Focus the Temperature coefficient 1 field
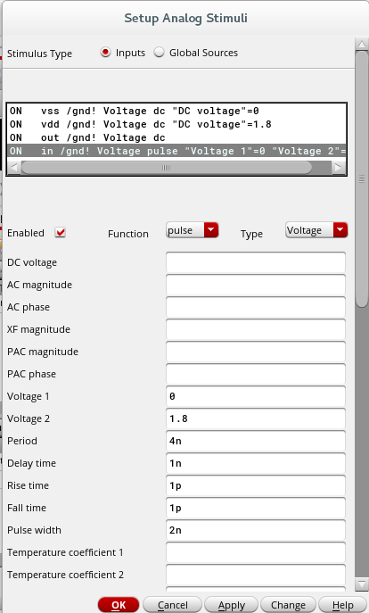The image size is (369, 613). point(256,552)
